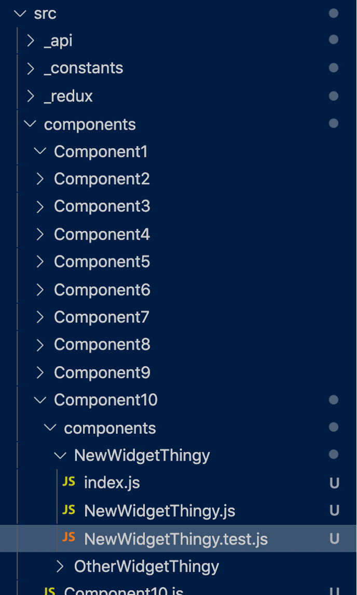
Task: Click the modified dot badge on src
Action: coord(334,14)
